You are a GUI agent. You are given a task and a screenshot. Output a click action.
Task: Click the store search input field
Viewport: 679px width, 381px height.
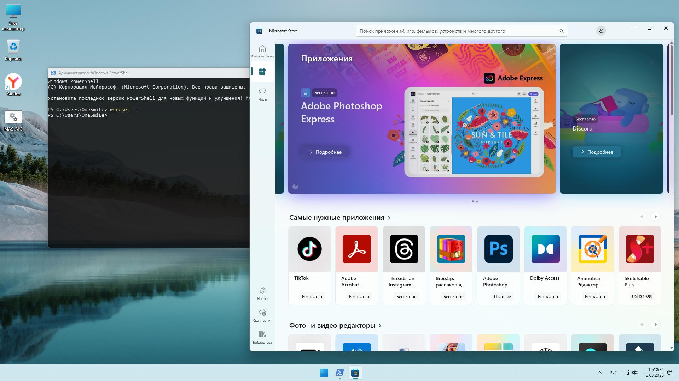[456, 31]
